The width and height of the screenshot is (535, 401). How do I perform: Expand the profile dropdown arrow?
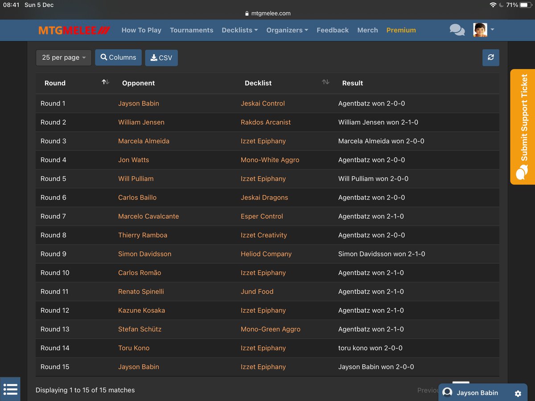tap(492, 30)
